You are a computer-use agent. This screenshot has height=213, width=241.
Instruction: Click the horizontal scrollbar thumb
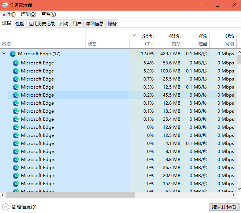(x=70, y=195)
